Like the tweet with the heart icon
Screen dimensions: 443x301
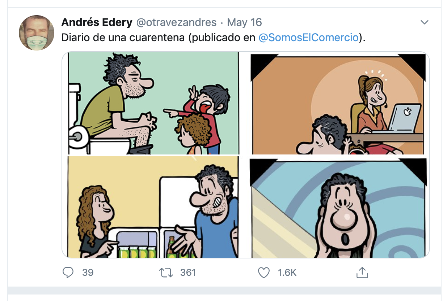263,272
